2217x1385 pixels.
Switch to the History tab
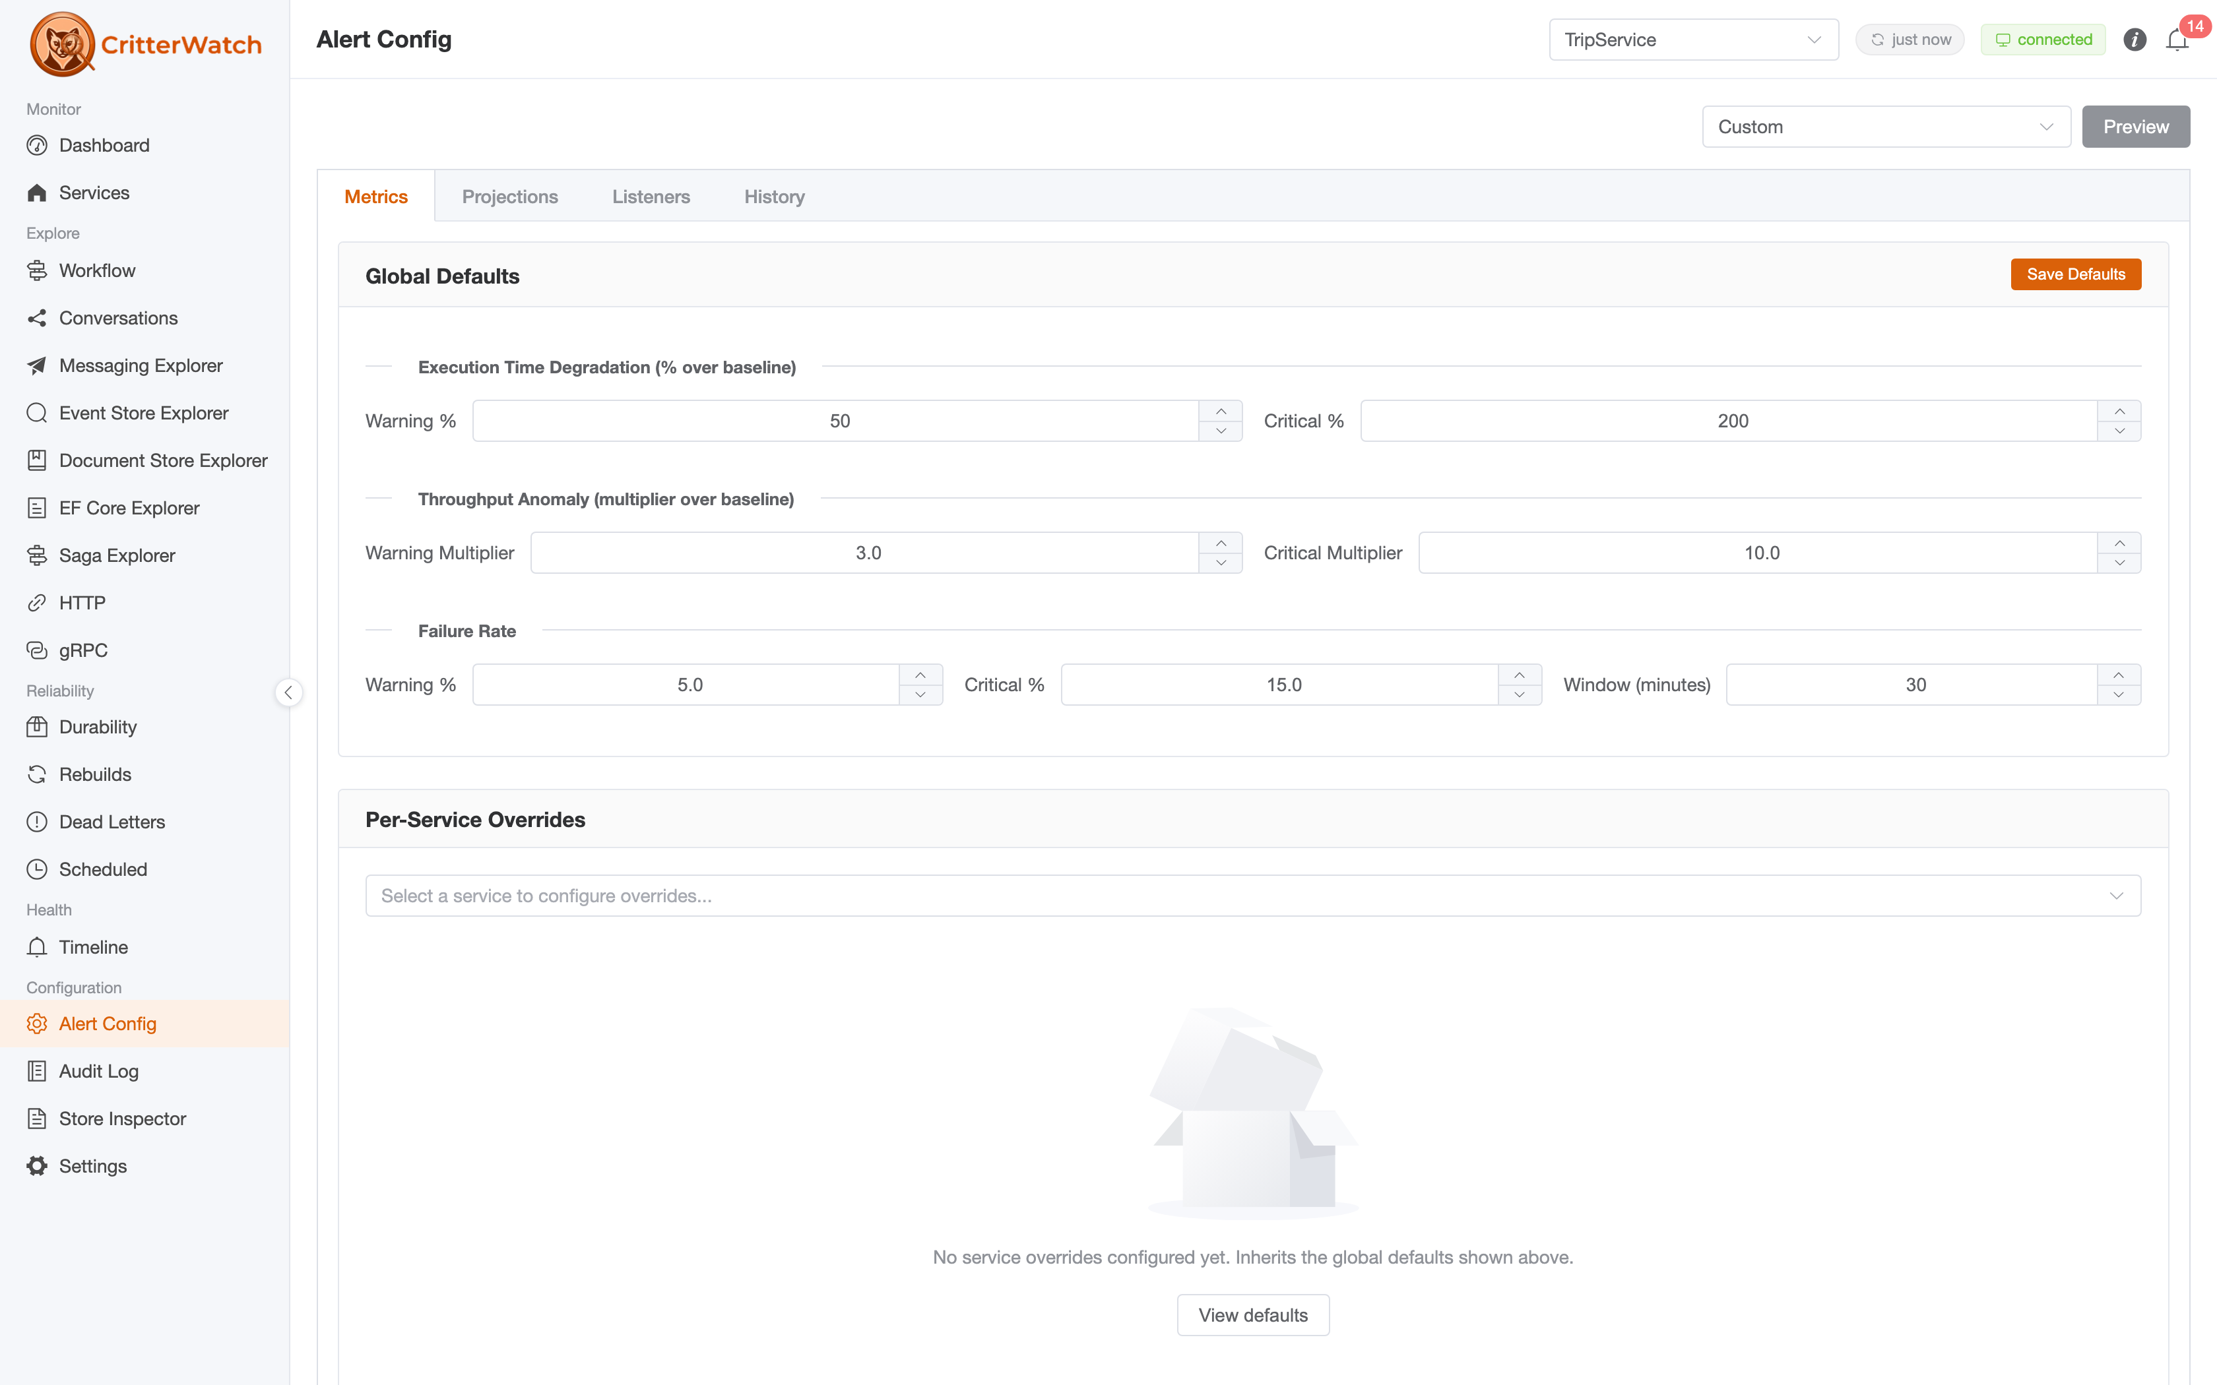(x=774, y=196)
